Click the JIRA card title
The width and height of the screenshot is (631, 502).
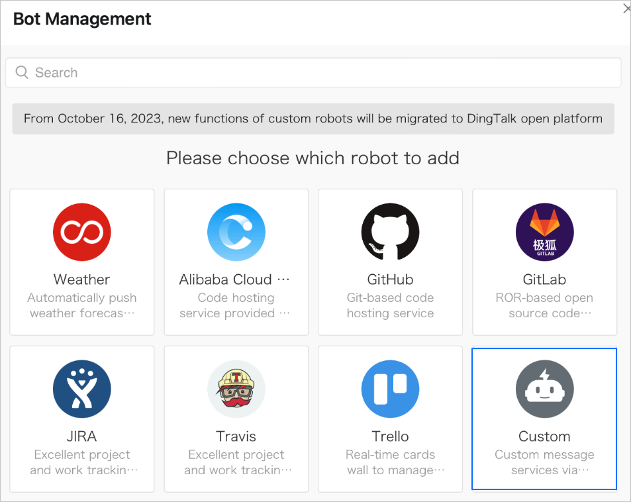point(81,436)
